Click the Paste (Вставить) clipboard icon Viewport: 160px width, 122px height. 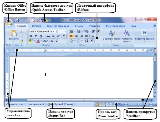click(14, 33)
